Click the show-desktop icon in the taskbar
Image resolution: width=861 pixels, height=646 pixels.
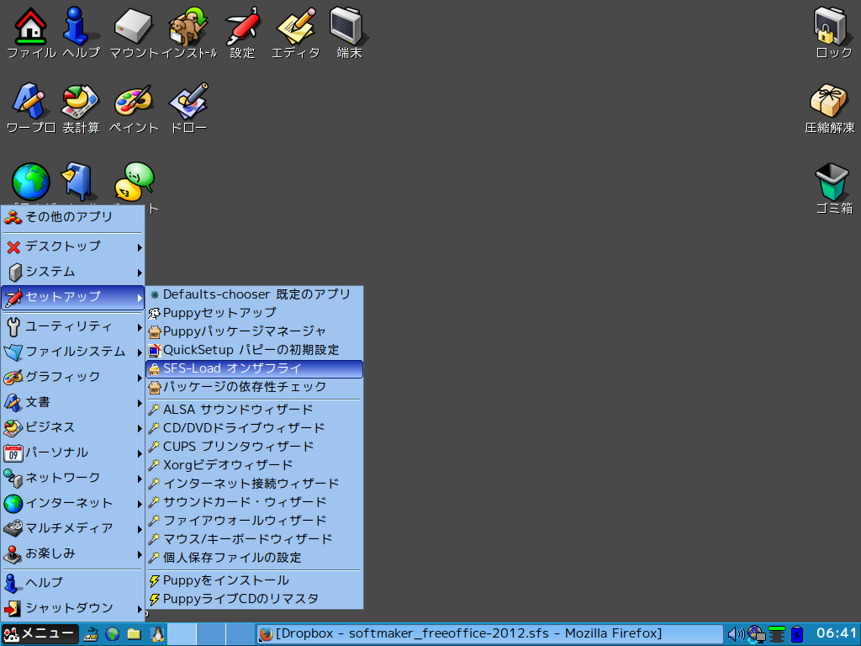(91, 634)
